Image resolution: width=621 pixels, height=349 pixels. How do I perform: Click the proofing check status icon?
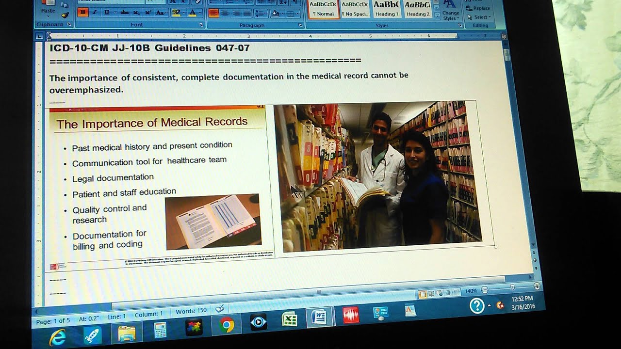click(x=219, y=308)
